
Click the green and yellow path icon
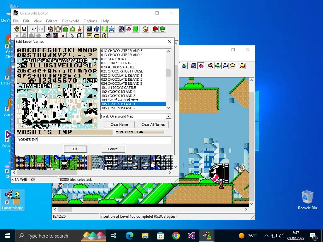point(104,29)
